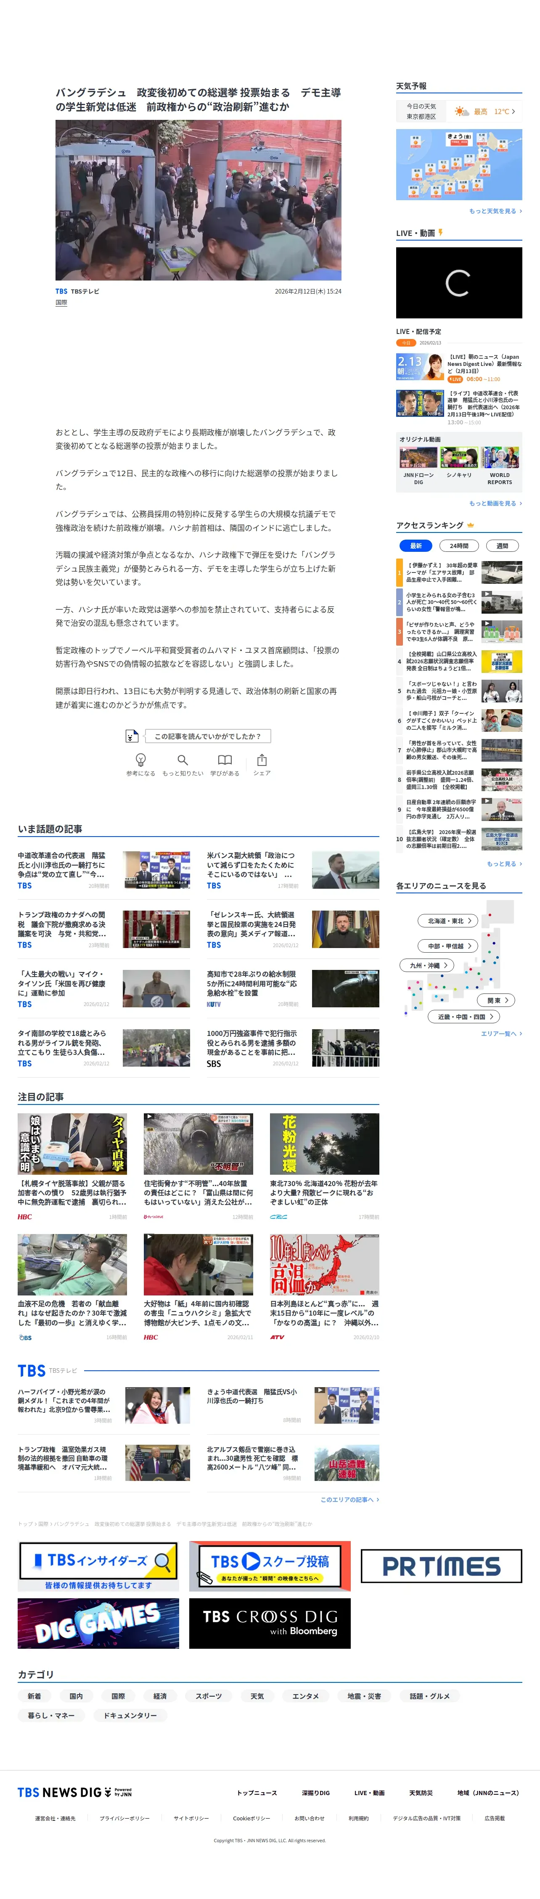The height and width of the screenshot is (1899, 540).
Task: Expand もっと天気を見る link
Action: coord(495,211)
